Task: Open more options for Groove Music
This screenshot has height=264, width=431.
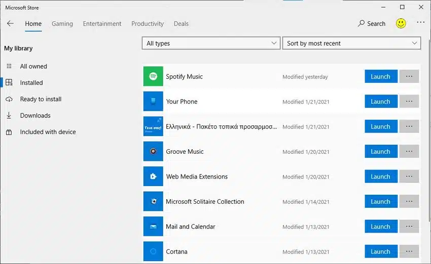Action: [409, 151]
